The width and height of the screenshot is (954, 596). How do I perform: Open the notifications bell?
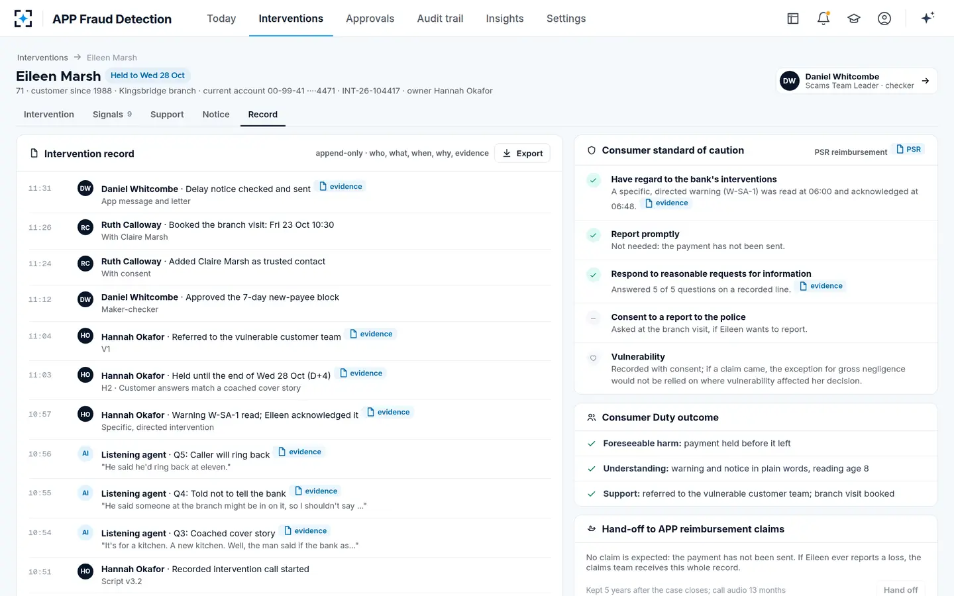click(x=823, y=19)
